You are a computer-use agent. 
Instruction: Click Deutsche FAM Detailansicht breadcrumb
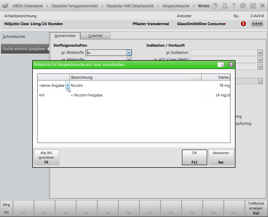point(130,6)
